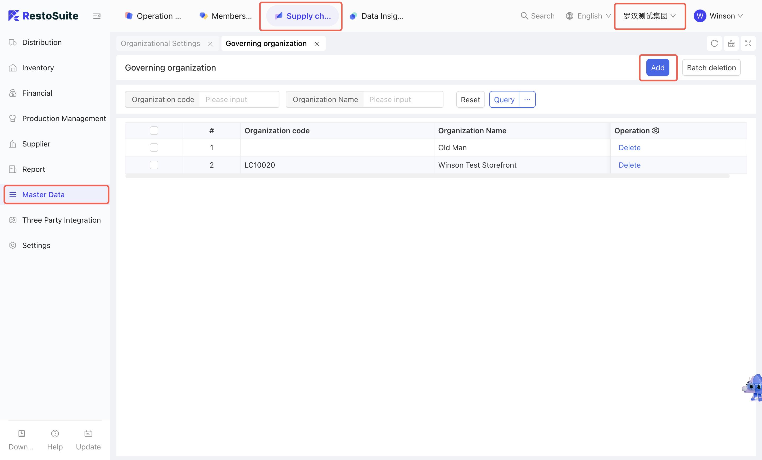
Task: Delete the LC10020 organization row
Action: (629, 165)
